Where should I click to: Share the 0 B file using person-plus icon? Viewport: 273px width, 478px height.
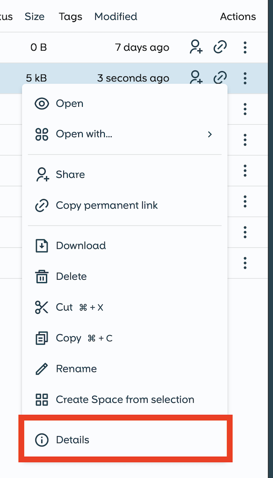pyautogui.click(x=196, y=47)
